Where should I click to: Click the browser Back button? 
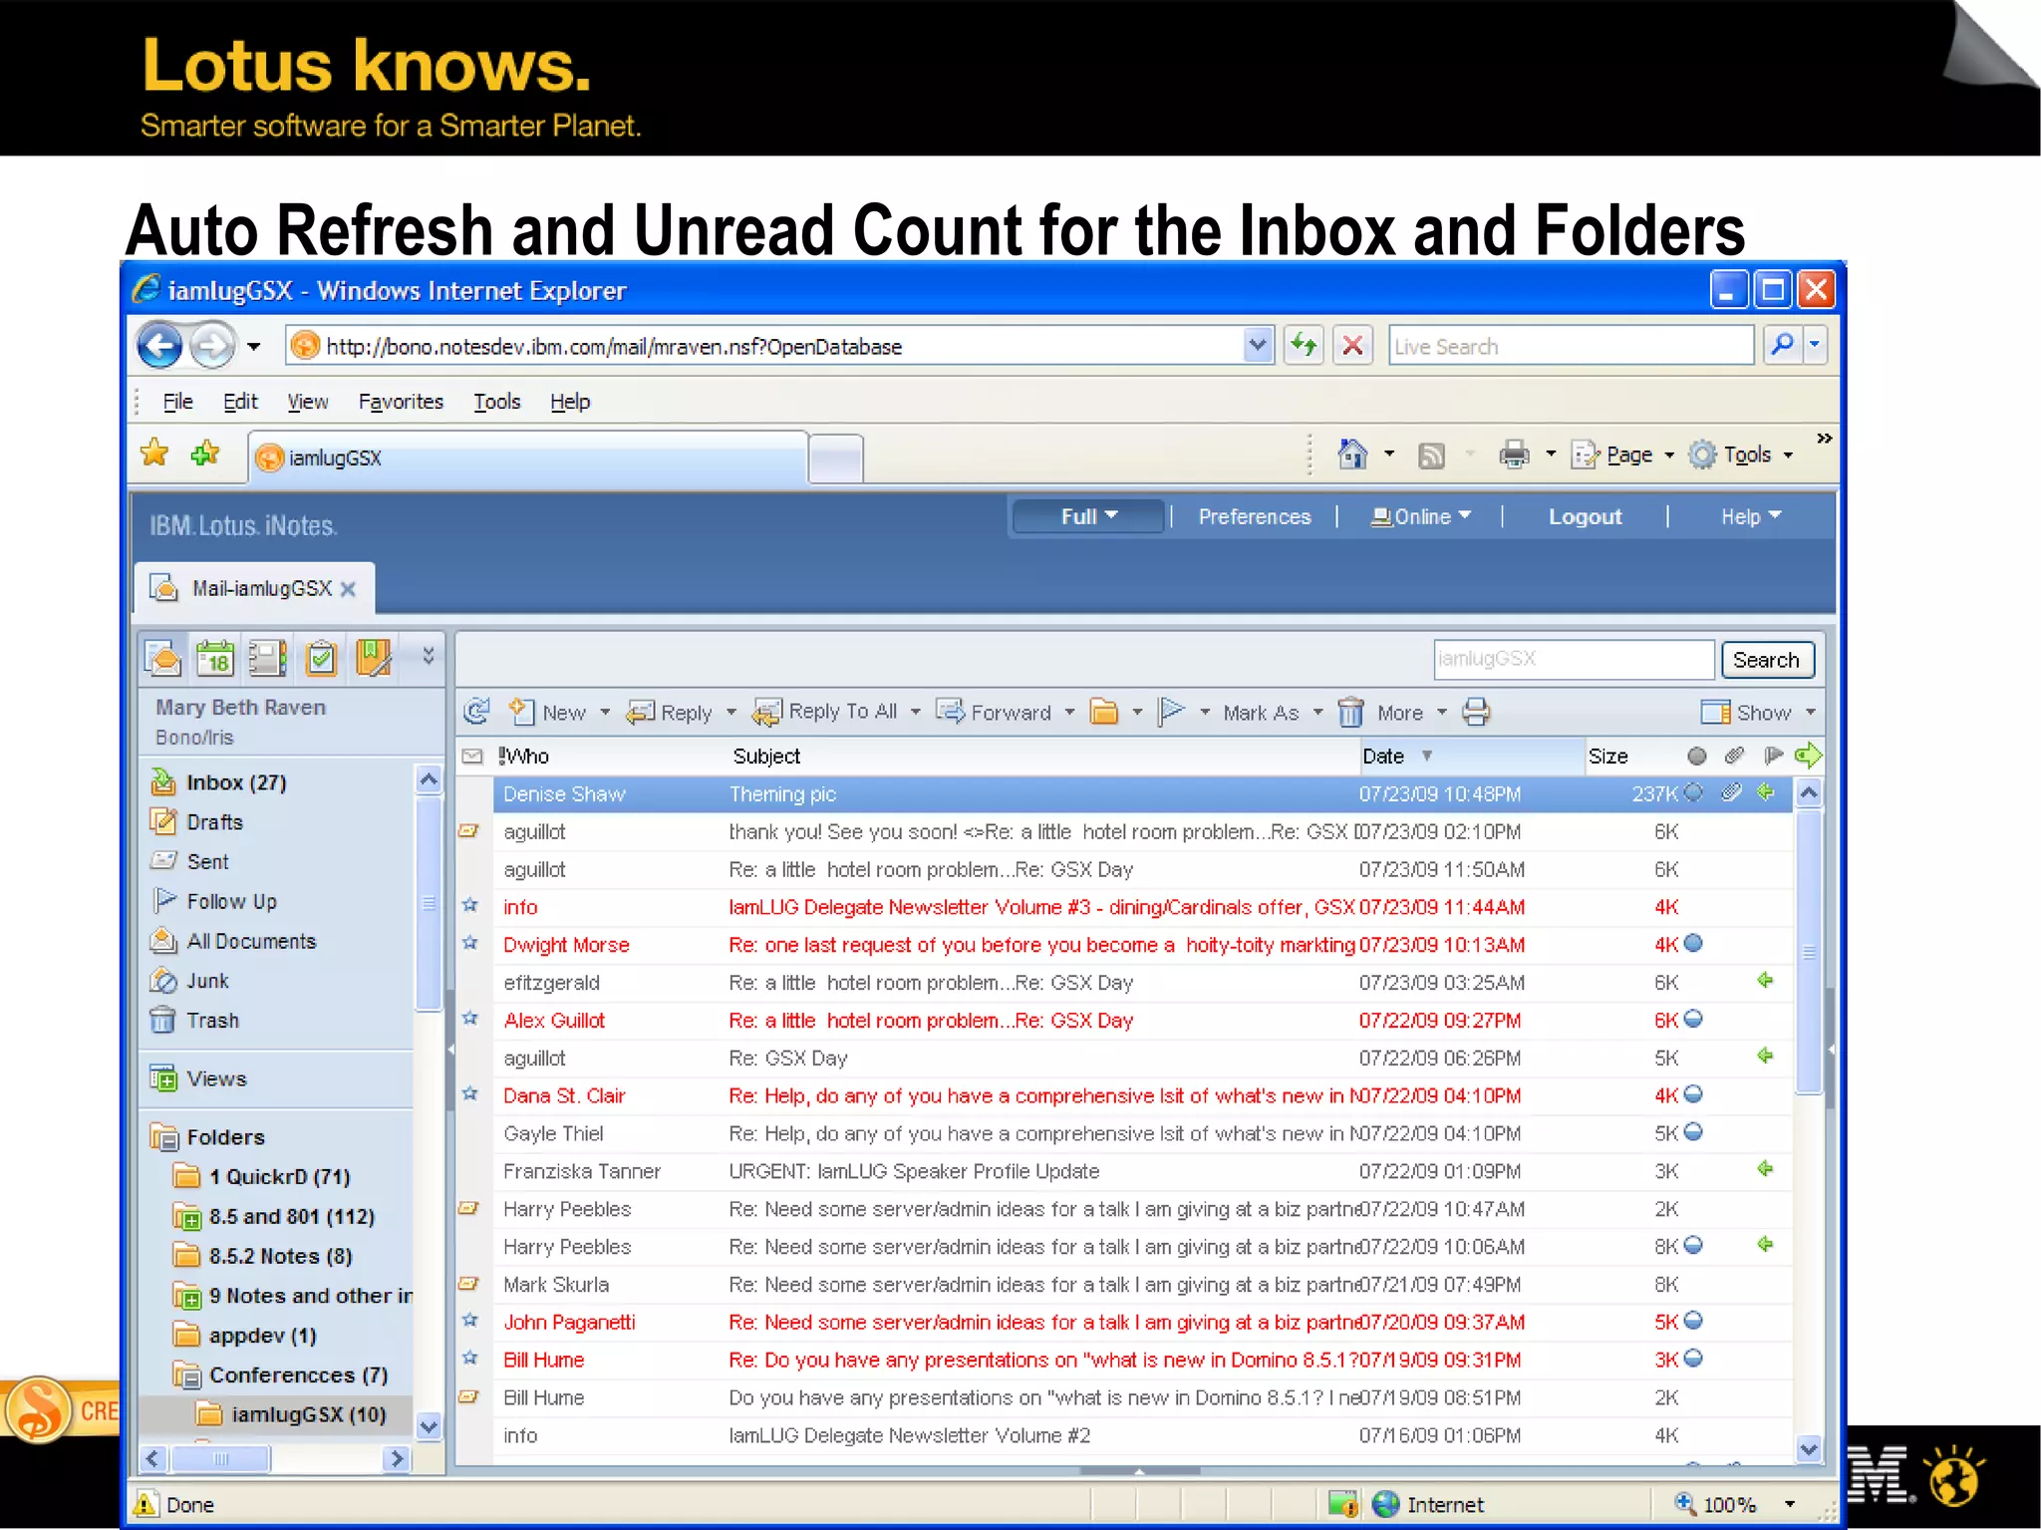[159, 346]
